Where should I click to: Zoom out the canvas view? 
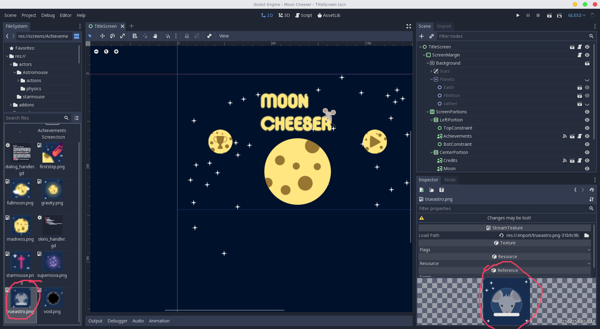tap(96, 52)
